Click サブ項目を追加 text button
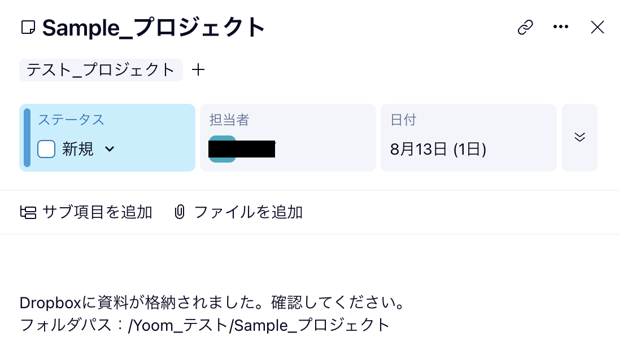The image size is (619, 359). click(x=98, y=212)
